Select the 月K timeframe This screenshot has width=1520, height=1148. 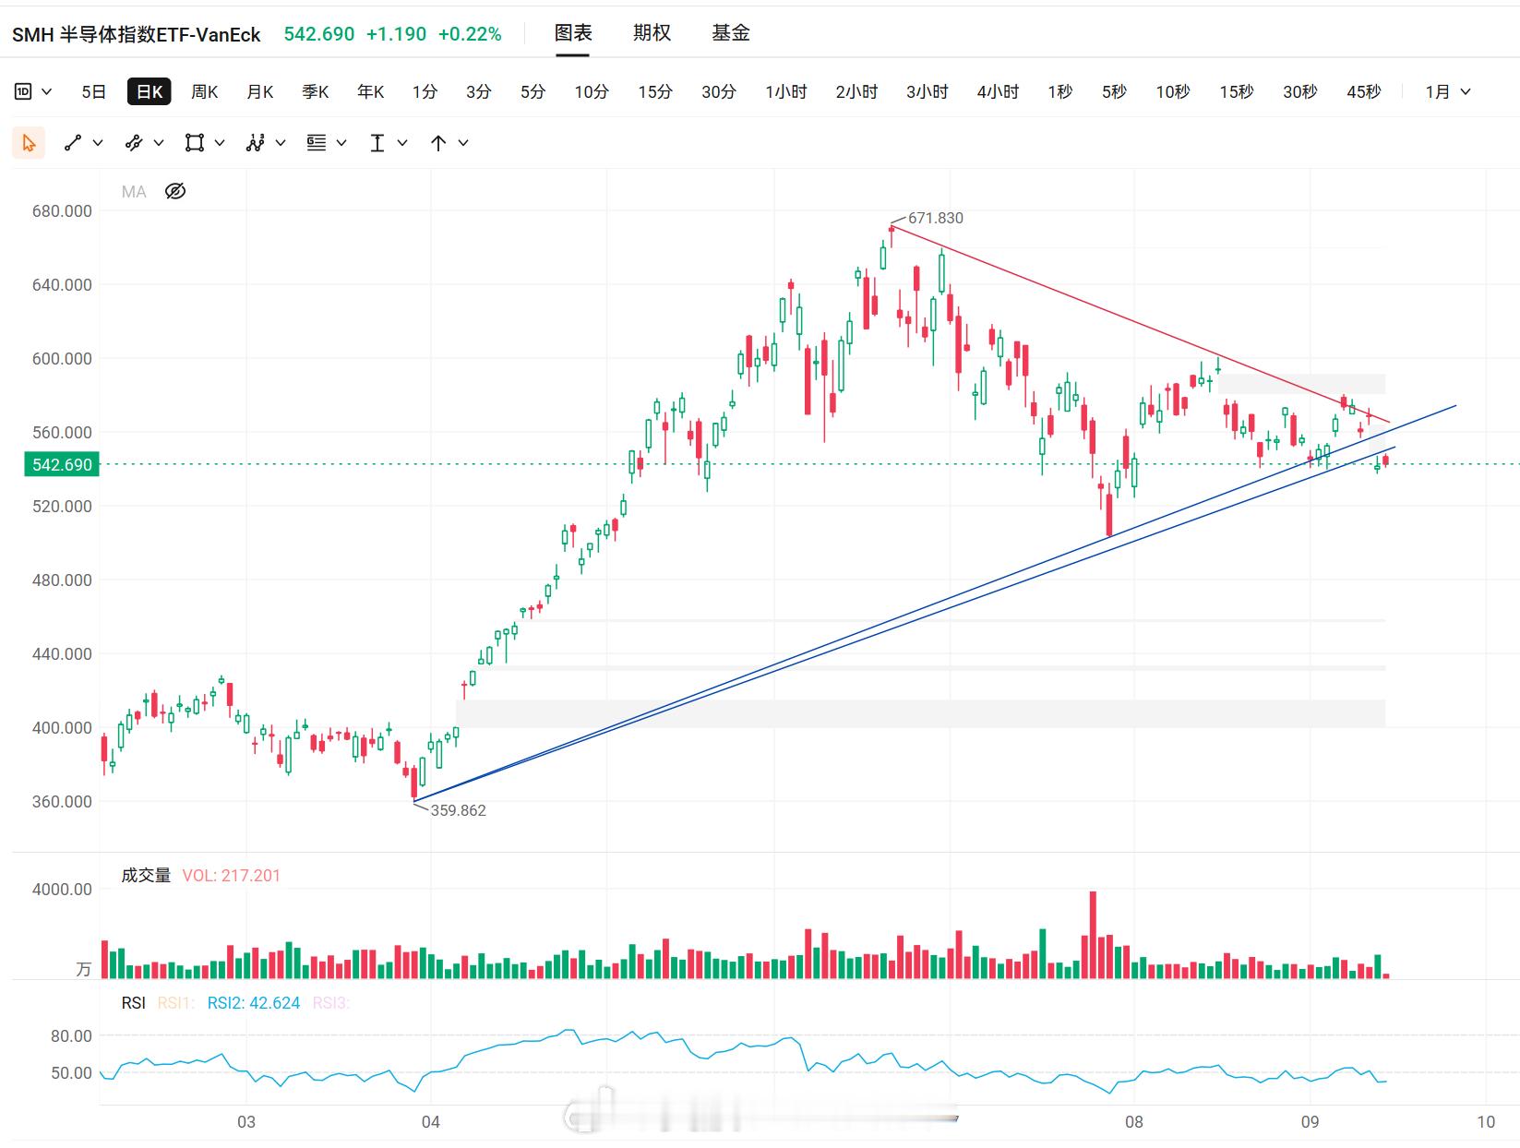point(260,91)
